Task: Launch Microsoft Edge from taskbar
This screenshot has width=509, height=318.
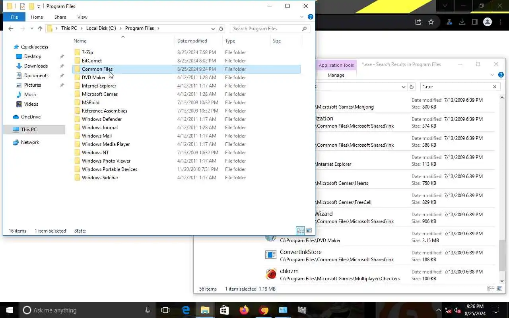Action: point(186,310)
